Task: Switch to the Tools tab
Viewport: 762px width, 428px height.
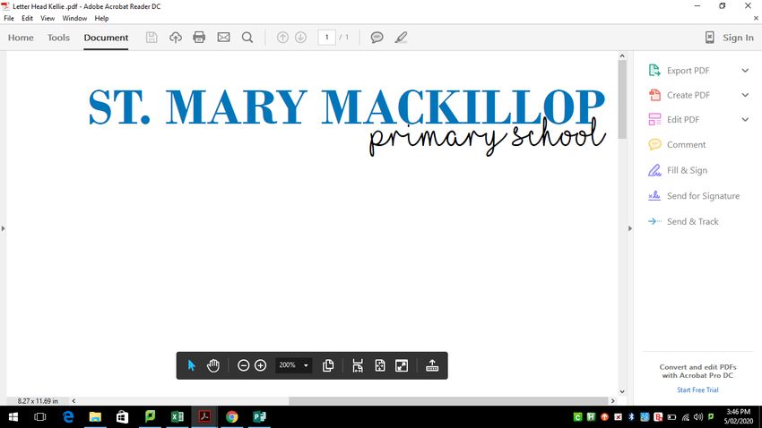Action: [58, 38]
